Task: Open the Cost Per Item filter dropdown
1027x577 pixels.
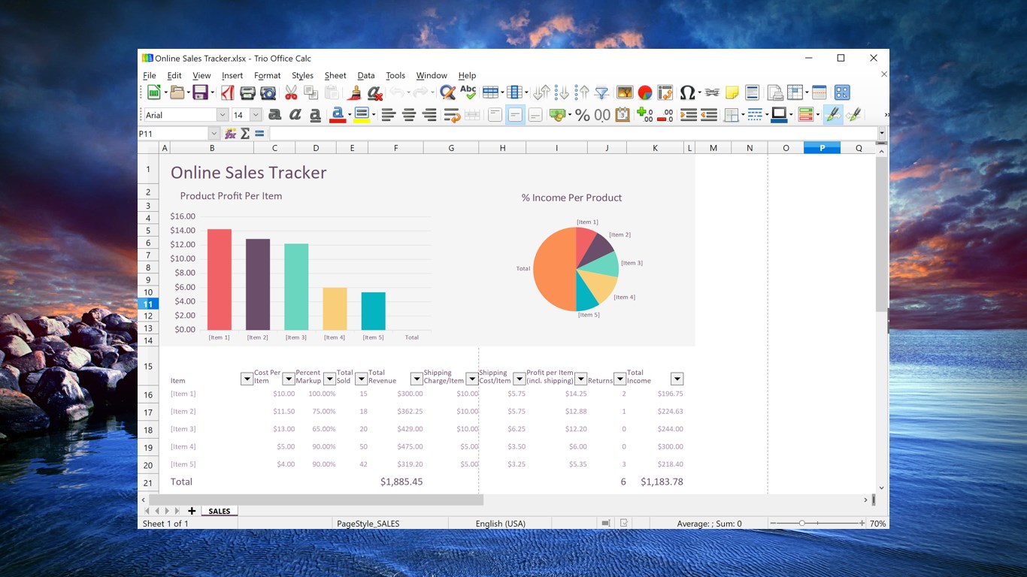Action: coord(288,379)
